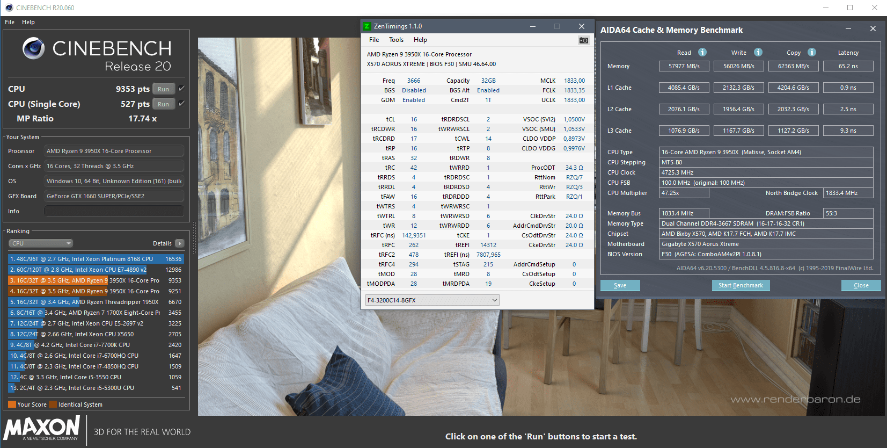
Task: Select ranking row with score 9353
Action: (x=96, y=280)
